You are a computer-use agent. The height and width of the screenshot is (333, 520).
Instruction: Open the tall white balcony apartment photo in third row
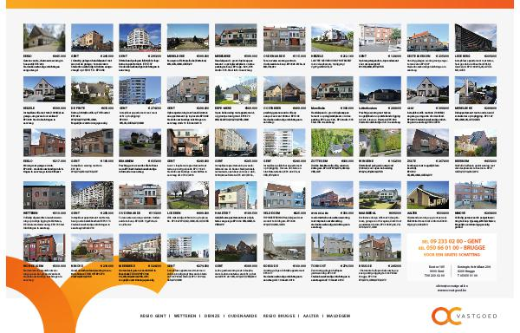click(284, 142)
